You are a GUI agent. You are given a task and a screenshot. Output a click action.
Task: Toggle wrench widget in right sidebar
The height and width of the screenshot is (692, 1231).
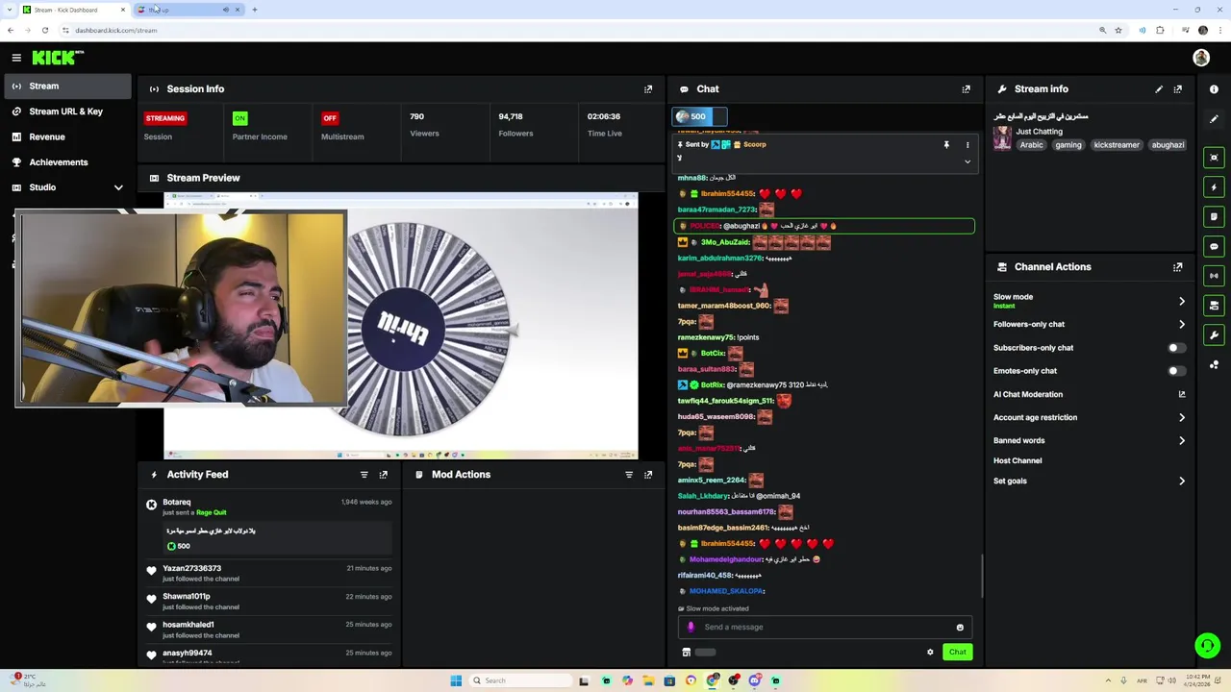1214,335
